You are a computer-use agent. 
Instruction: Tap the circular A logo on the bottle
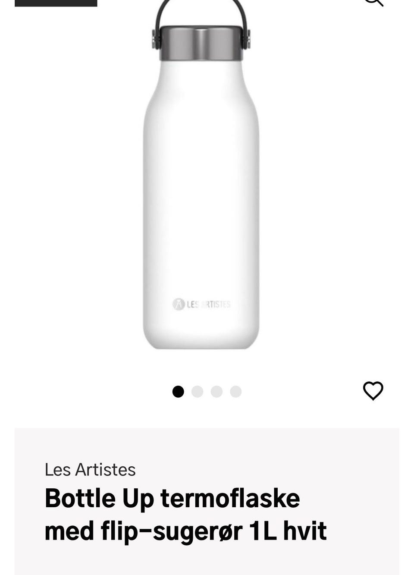pyautogui.click(x=179, y=304)
